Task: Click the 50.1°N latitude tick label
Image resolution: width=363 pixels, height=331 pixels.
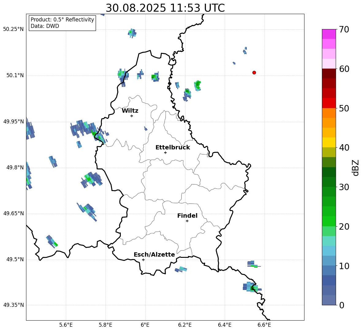Action: click(15, 75)
